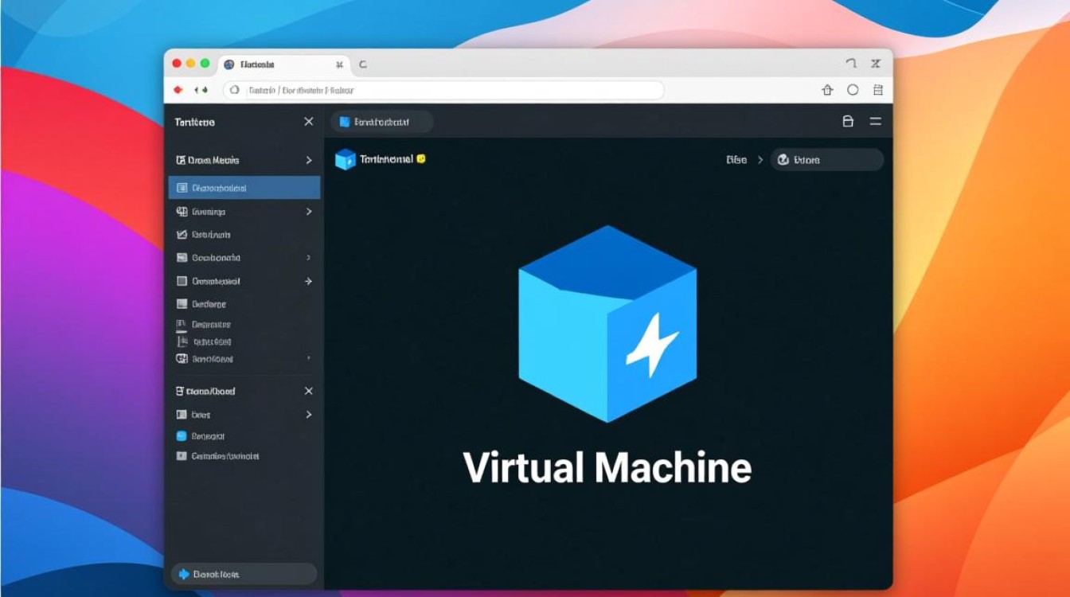Viewport: 1070px width, 597px height.
Task: Click the share icon in the browser toolbar
Action: pyautogui.click(x=827, y=90)
